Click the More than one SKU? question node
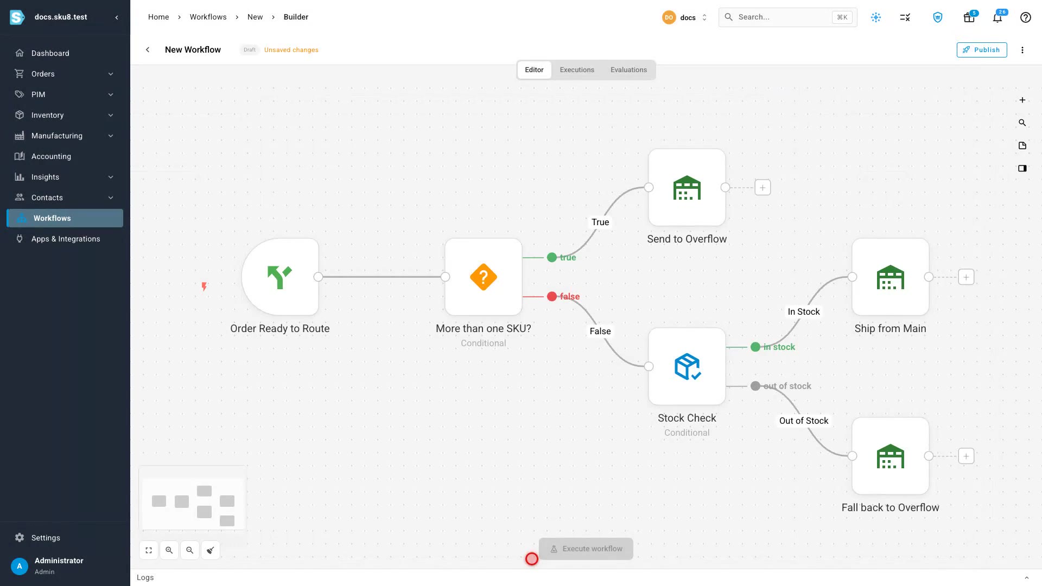 484,277
